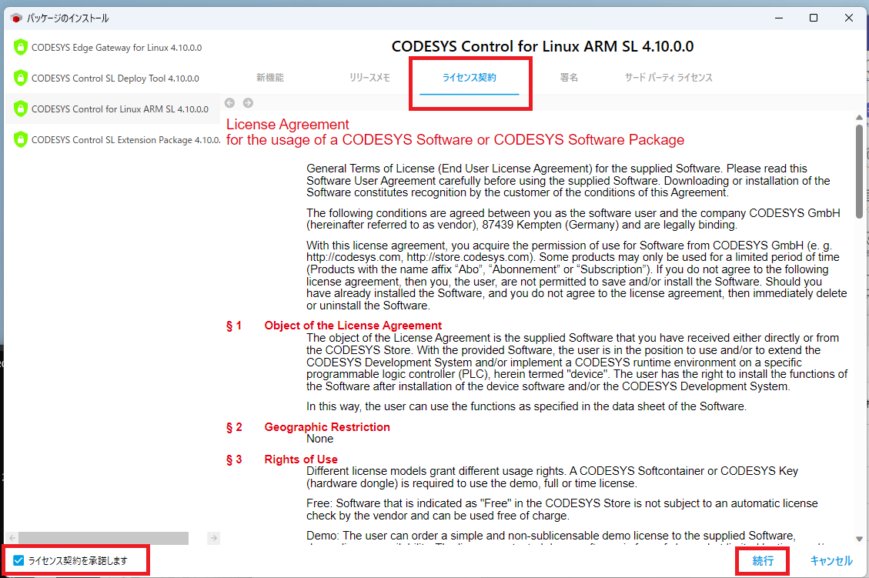This screenshot has width=869, height=578.
Task: Open the 署名 tab
Action: (569, 78)
